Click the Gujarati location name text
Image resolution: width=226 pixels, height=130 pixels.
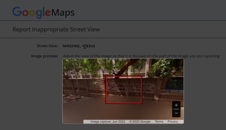79,46
